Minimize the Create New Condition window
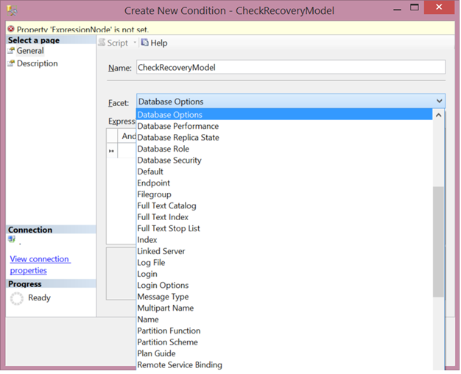This screenshot has width=461, height=374. coord(397,10)
